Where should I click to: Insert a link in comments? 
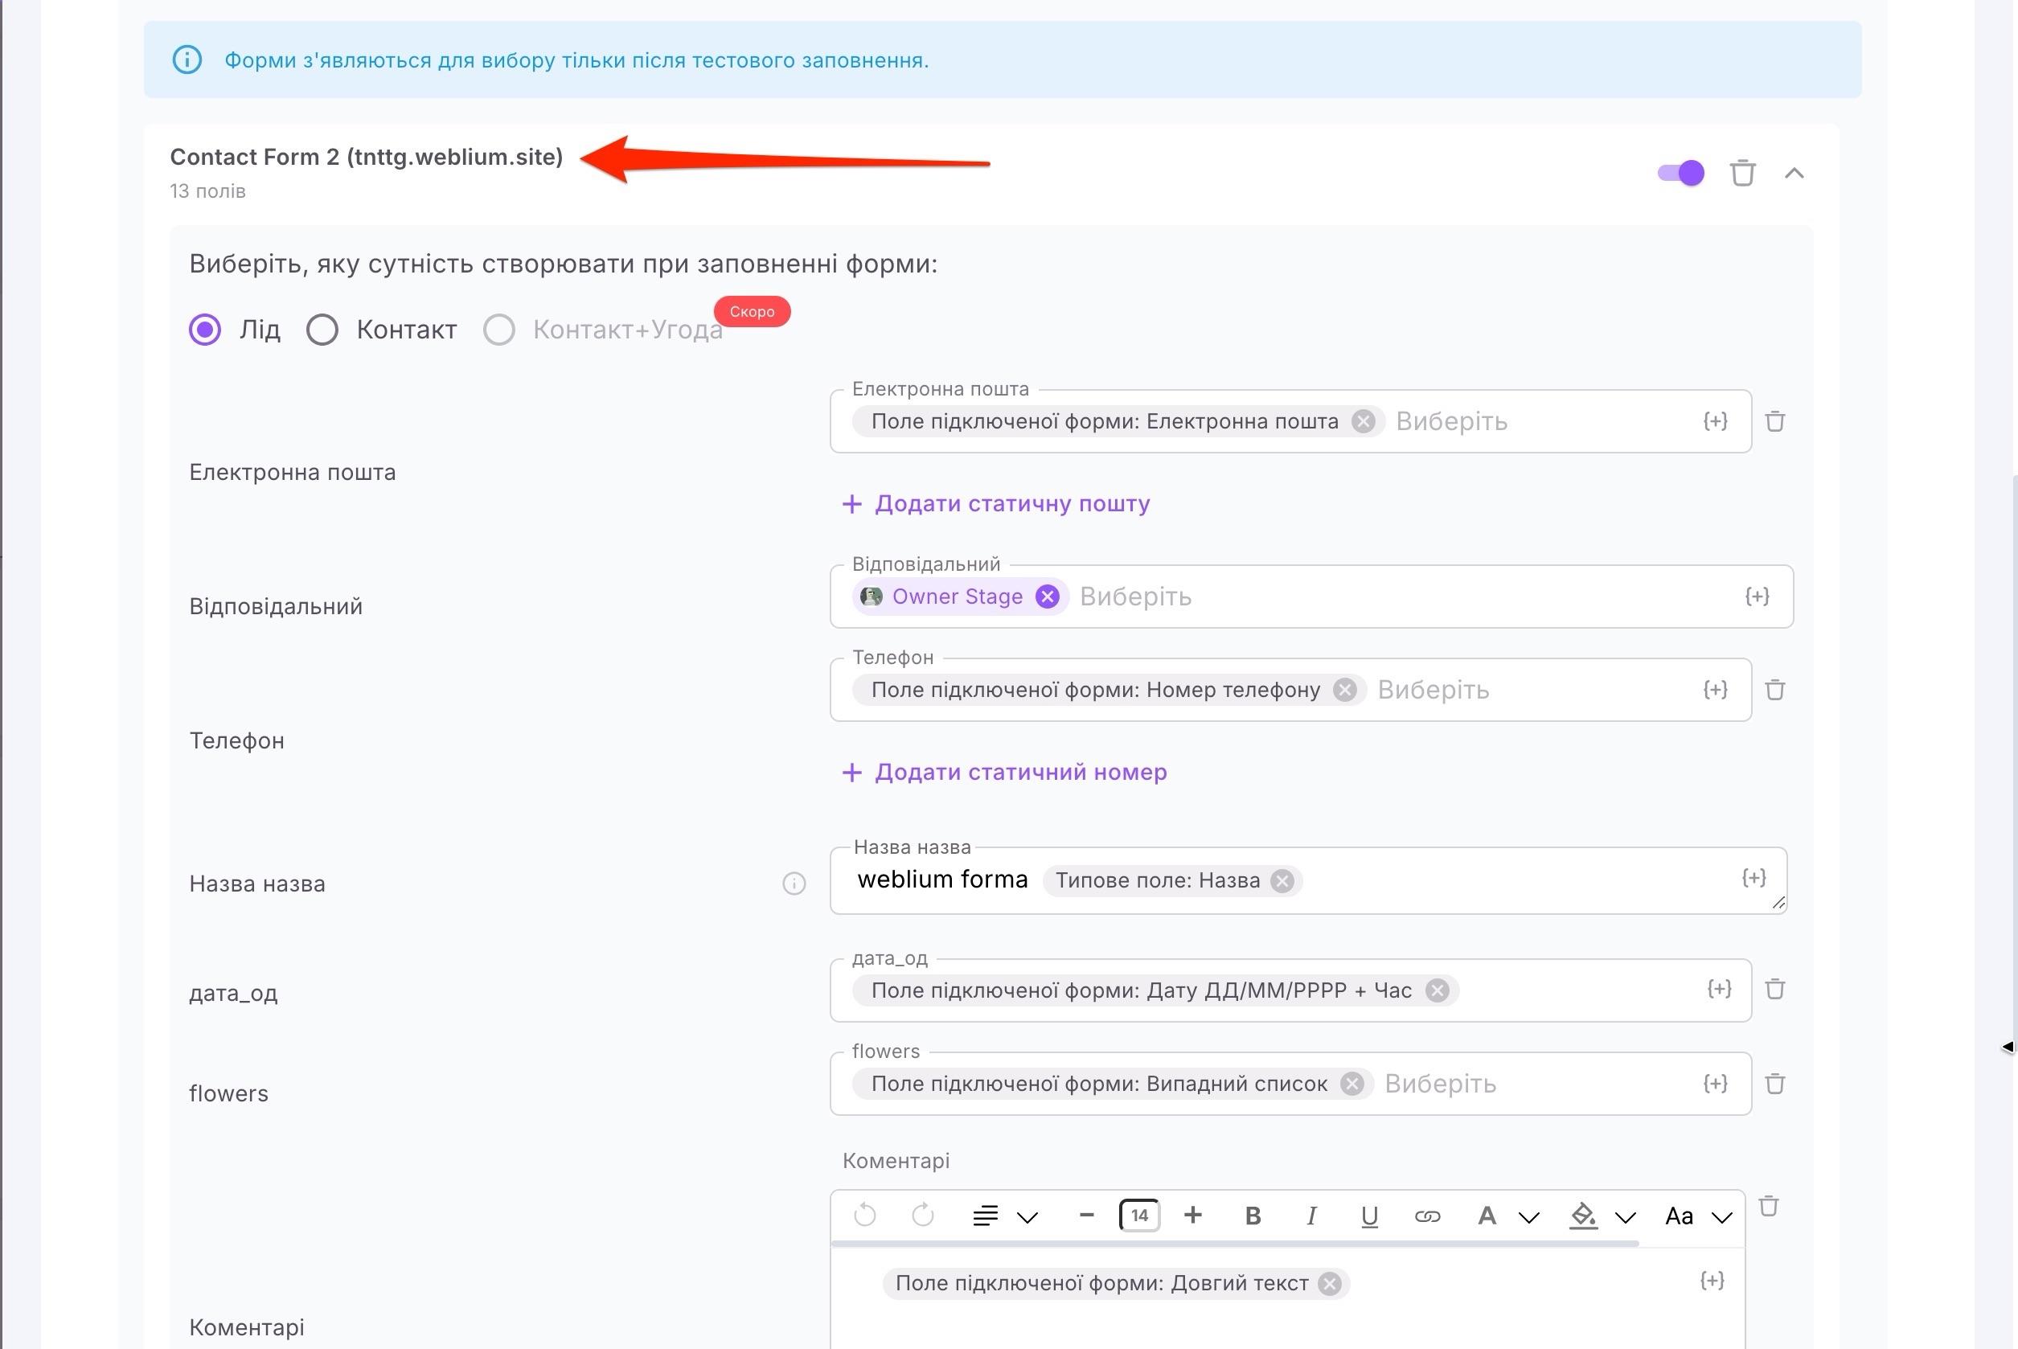(x=1427, y=1216)
